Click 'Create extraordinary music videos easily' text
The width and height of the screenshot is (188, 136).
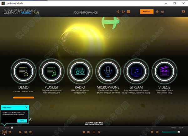pos(164,91)
